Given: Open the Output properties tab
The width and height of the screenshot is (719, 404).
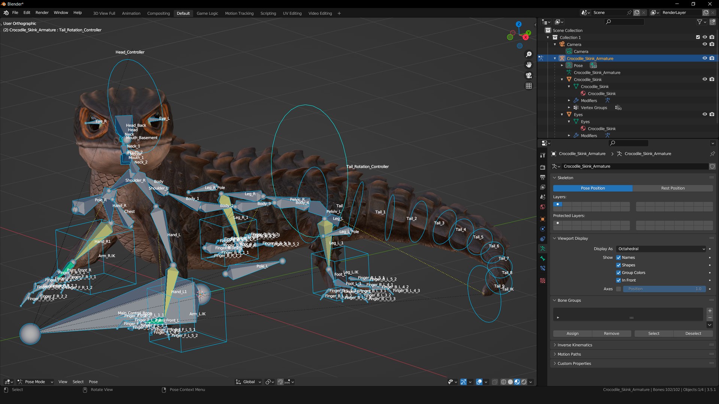Looking at the screenshot, I should pos(542,177).
